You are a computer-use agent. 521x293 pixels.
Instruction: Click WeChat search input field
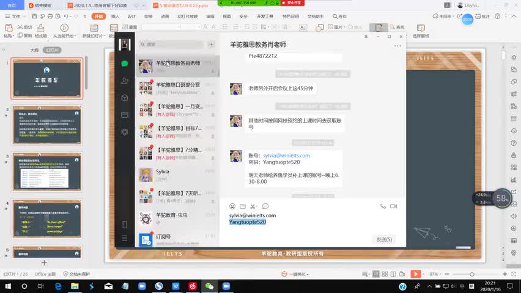click(171, 44)
